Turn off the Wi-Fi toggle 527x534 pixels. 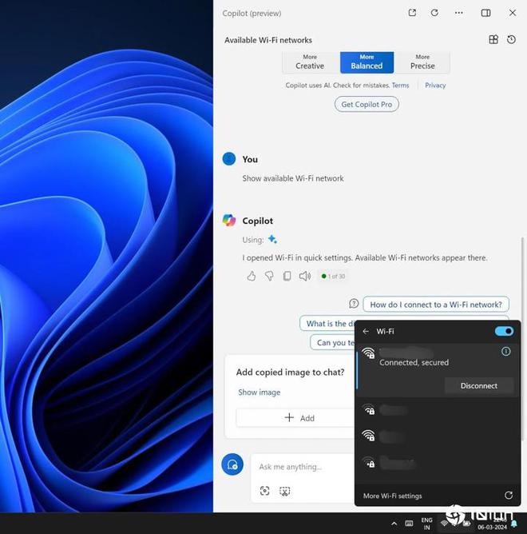pos(504,331)
